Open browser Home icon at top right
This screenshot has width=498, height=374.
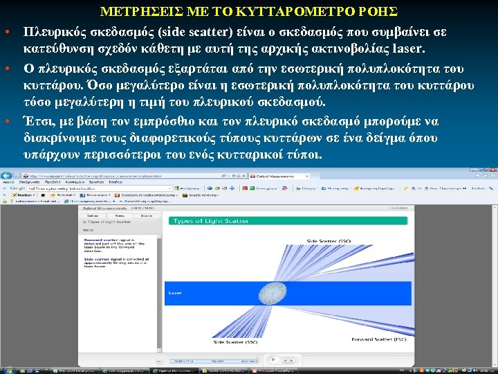point(478,176)
